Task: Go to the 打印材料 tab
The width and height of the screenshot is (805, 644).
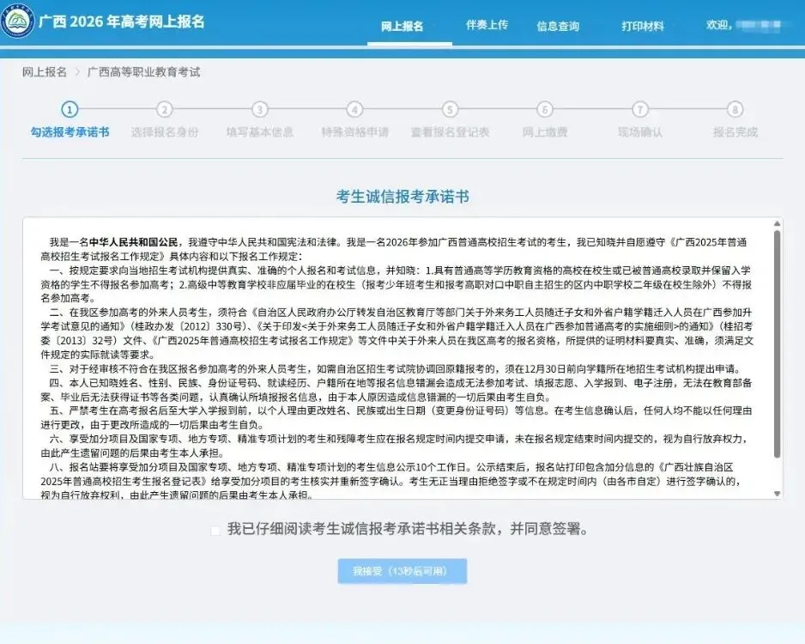Action: (x=642, y=26)
